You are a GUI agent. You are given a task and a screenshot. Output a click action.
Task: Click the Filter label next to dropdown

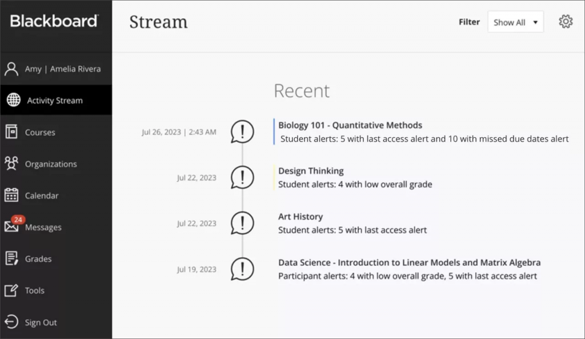tap(469, 22)
